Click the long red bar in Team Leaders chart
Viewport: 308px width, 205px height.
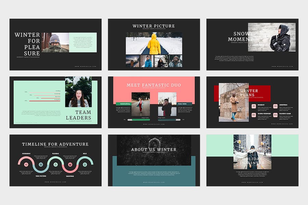click(x=44, y=101)
